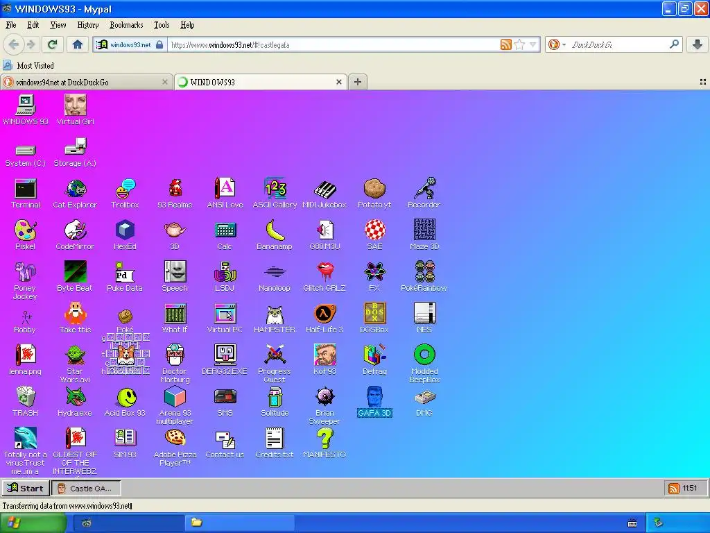Open Bananamp banana icon
The image size is (710, 533).
(x=275, y=235)
